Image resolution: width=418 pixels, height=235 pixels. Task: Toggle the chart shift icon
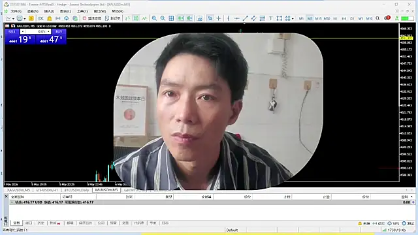click(189, 18)
